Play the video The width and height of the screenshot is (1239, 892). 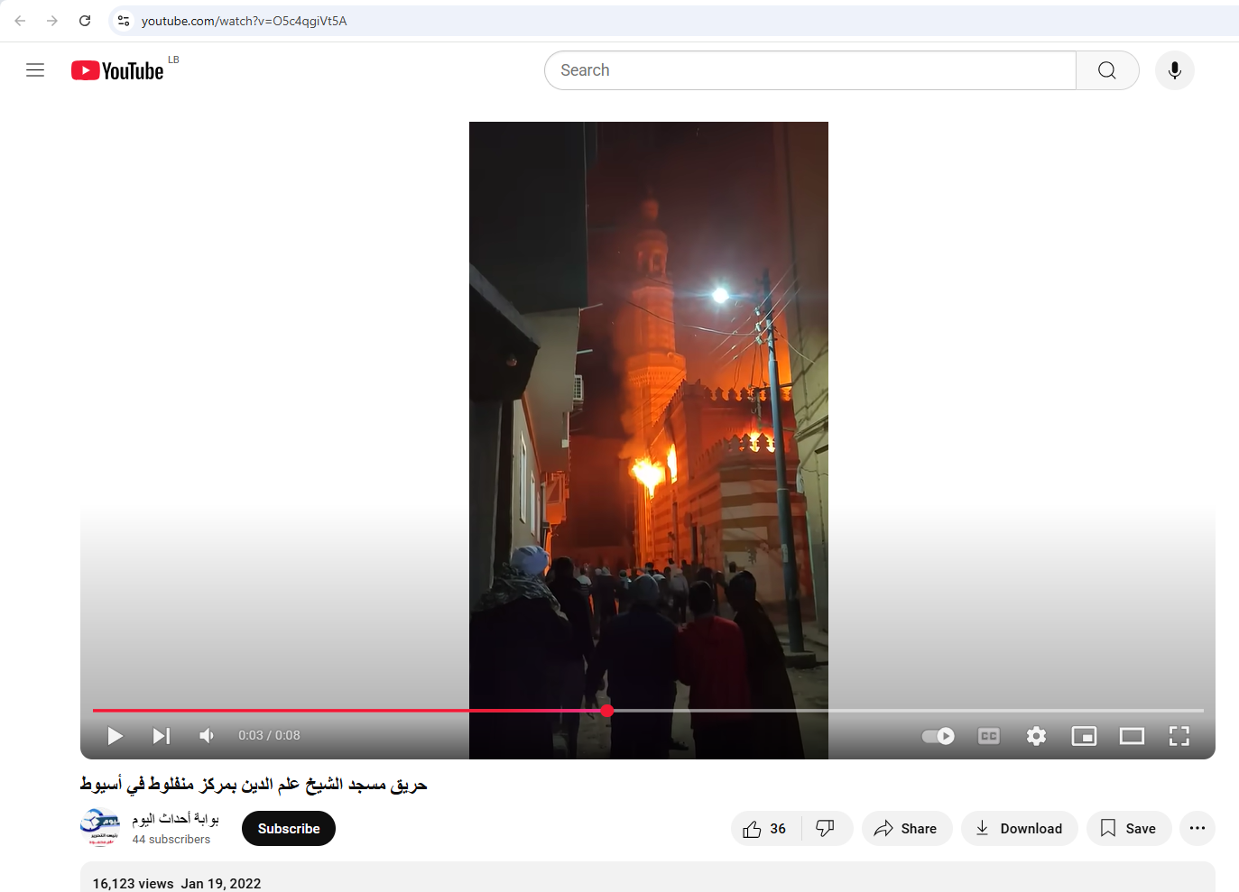(x=115, y=736)
